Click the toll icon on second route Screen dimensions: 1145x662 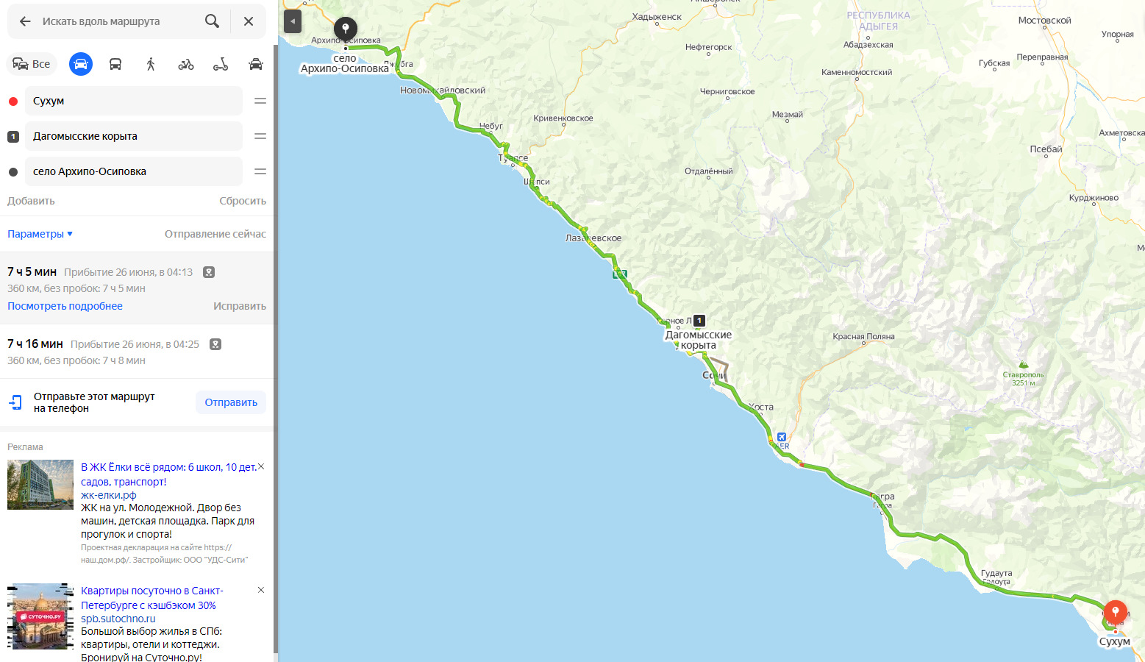[215, 344]
